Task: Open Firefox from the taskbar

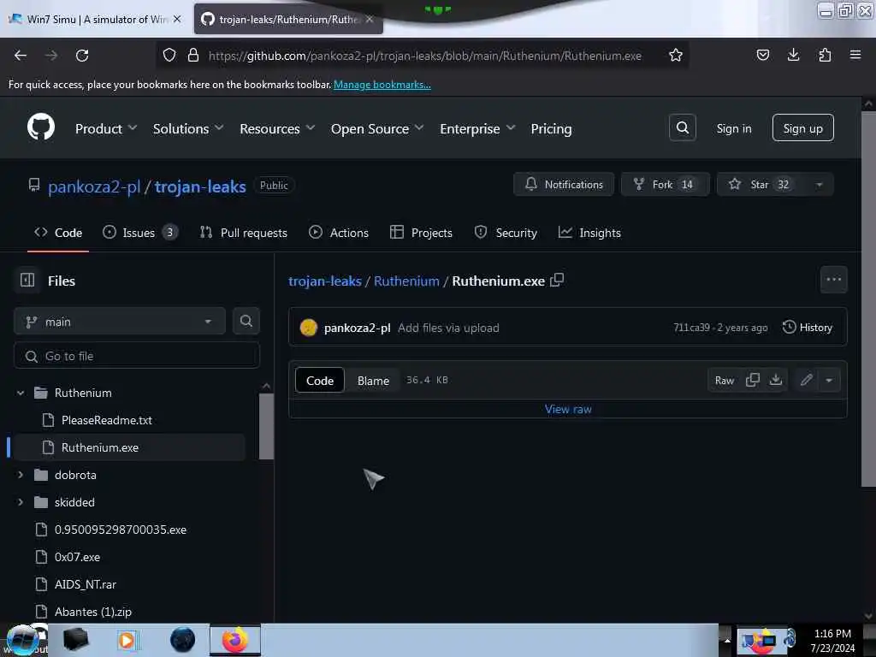Action: 235,640
